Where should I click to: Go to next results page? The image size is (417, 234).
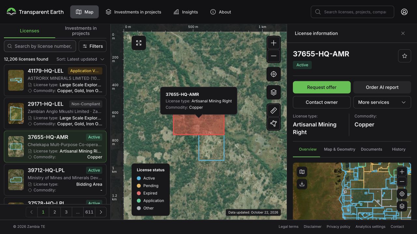[x=101, y=212]
